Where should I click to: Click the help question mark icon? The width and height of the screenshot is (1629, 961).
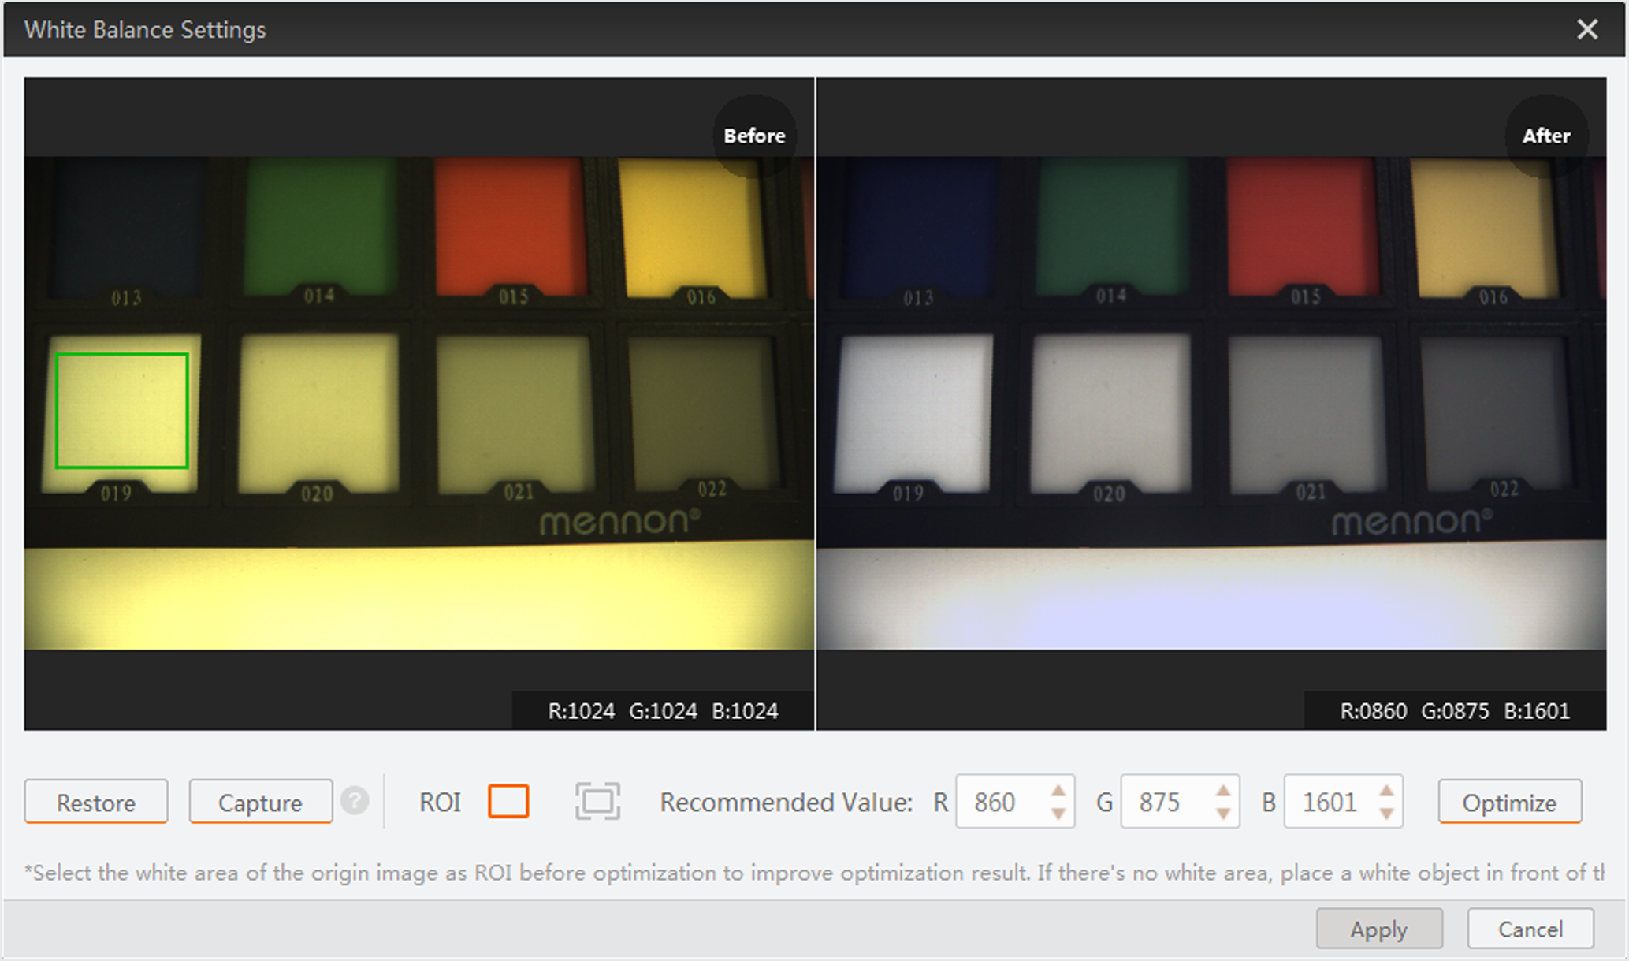click(x=355, y=801)
